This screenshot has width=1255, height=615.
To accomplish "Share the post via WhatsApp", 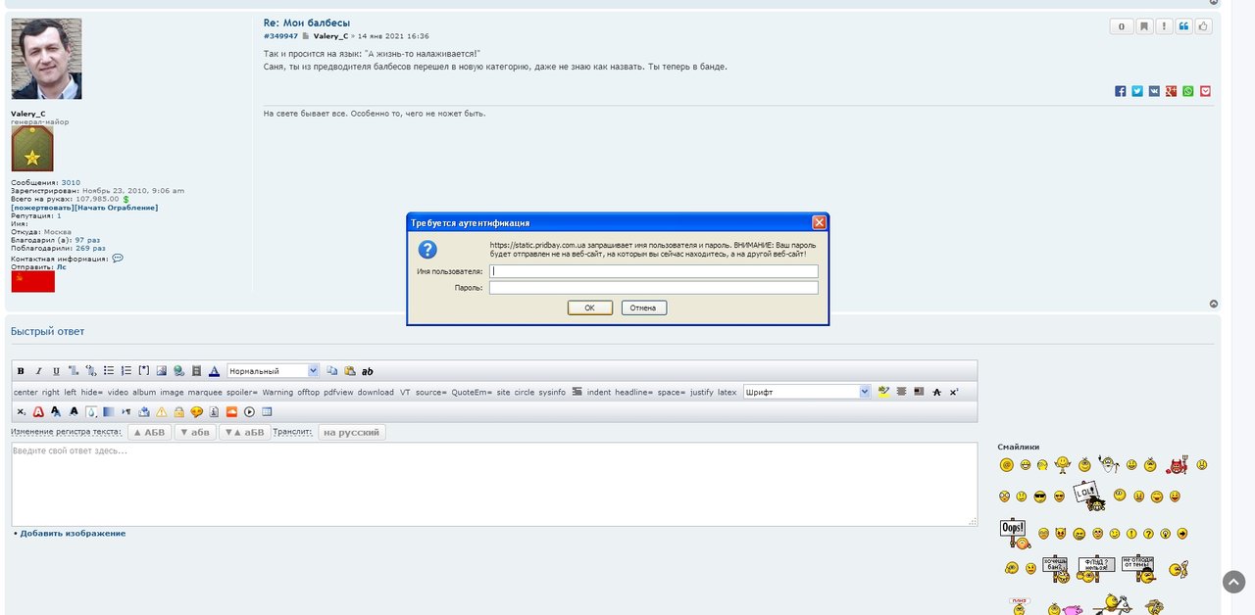I will point(1188,91).
